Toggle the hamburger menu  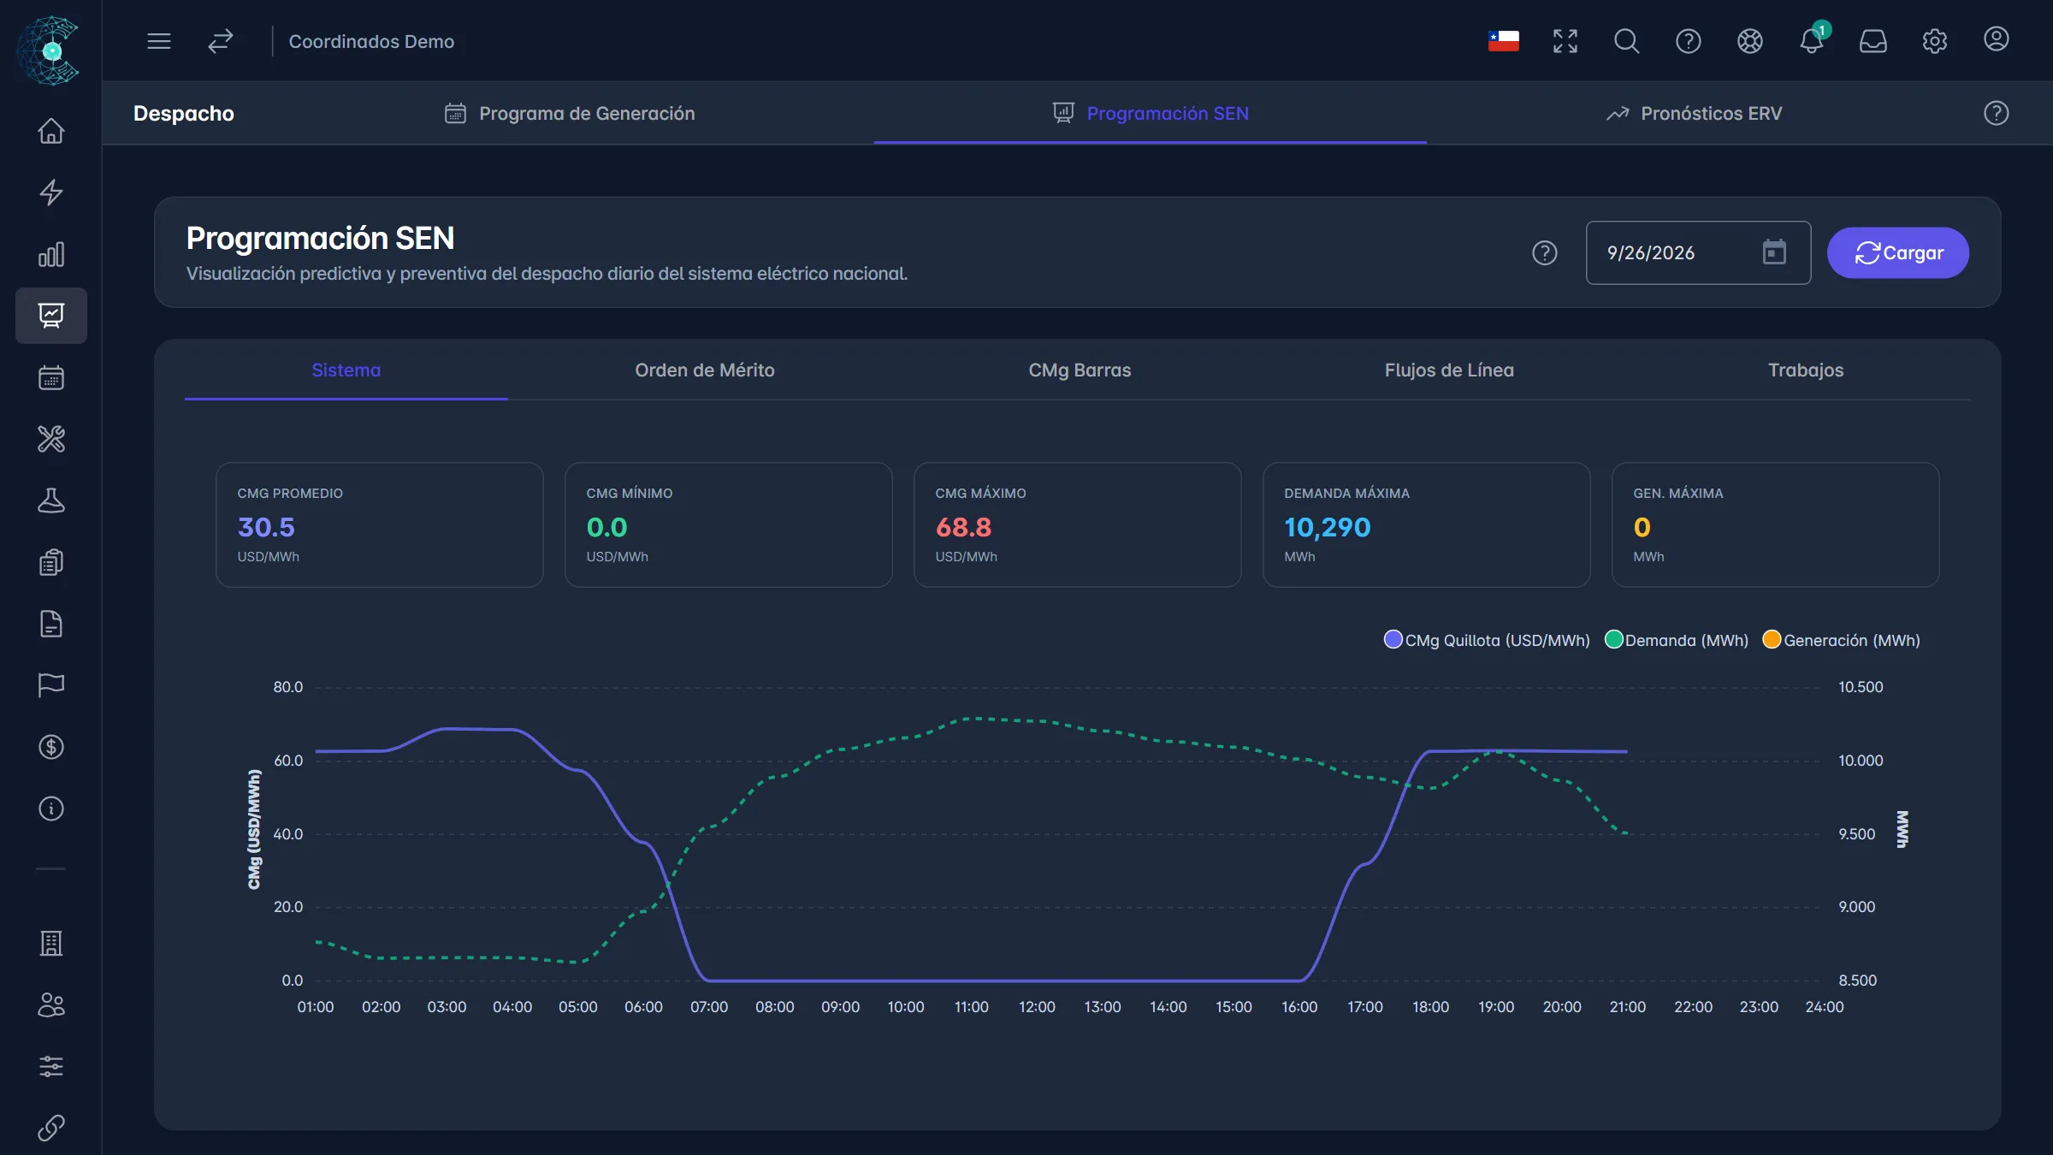point(159,41)
